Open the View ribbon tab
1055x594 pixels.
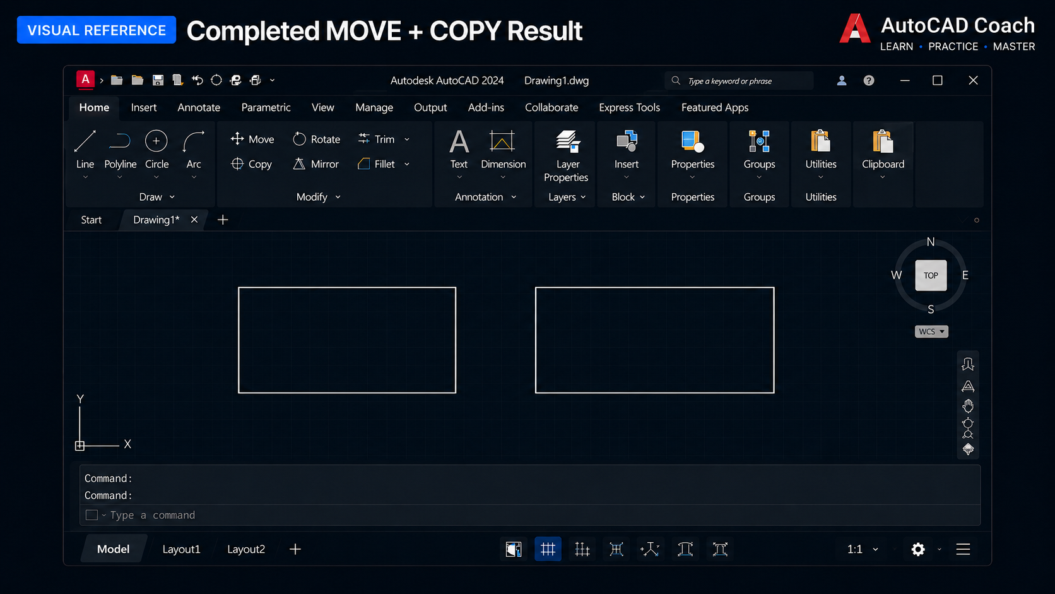pos(322,107)
